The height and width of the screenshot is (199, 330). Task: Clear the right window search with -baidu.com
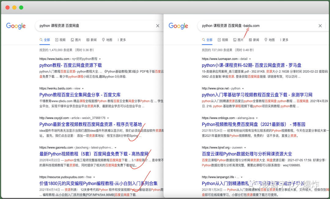320,26
